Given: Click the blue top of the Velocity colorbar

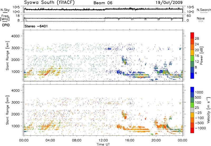Looking at the screenshot, I should click(192, 90).
